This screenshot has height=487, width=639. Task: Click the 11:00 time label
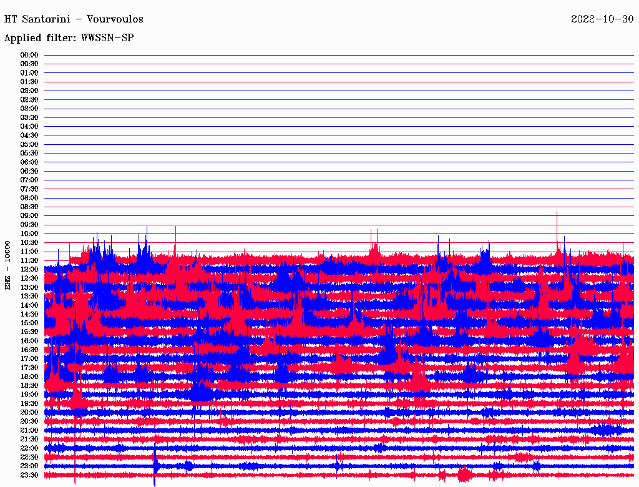[x=29, y=251]
